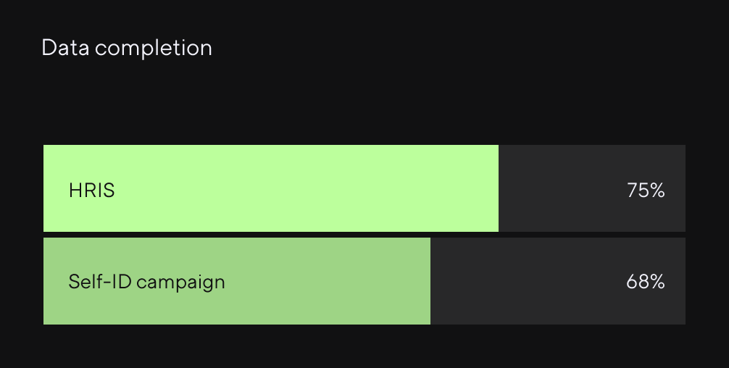
Task: Select the Self-ID campaign label text
Action: pos(146,281)
